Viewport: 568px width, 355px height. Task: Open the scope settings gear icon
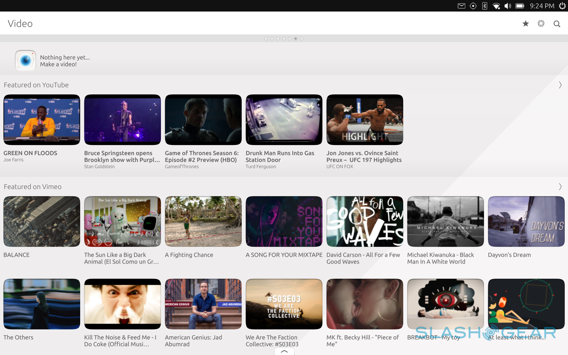click(541, 24)
